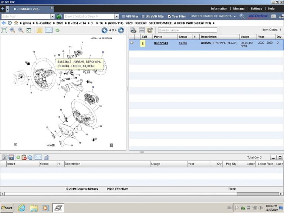Viewport: 284px width, 213px height.
Task: Open the Settings menu
Action: coord(256,9)
